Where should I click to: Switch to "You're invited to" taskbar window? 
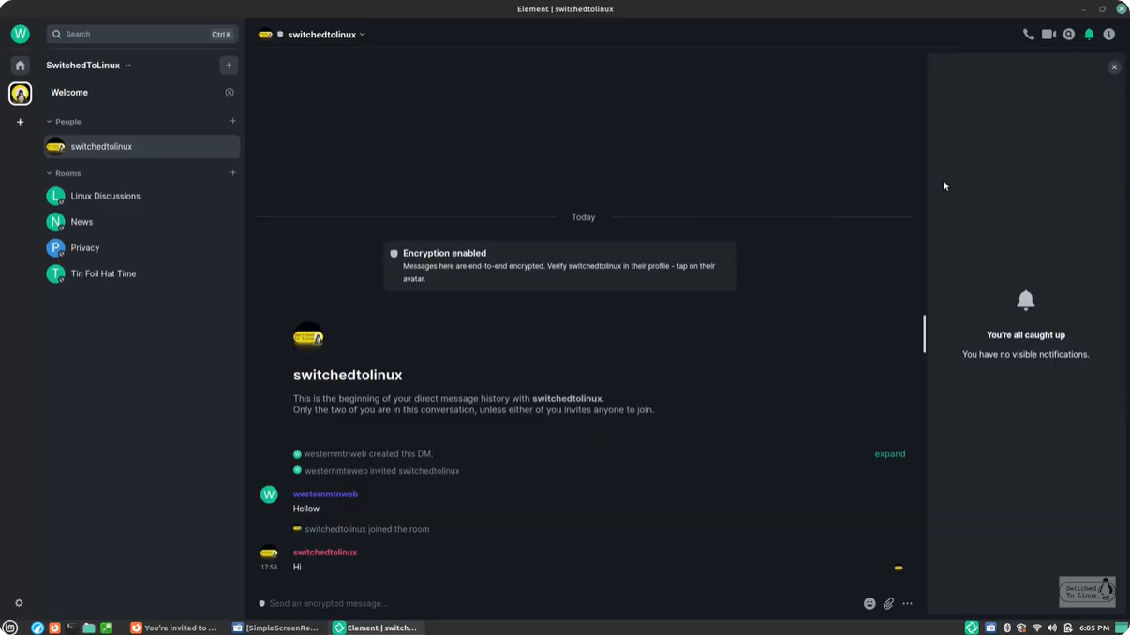174,628
